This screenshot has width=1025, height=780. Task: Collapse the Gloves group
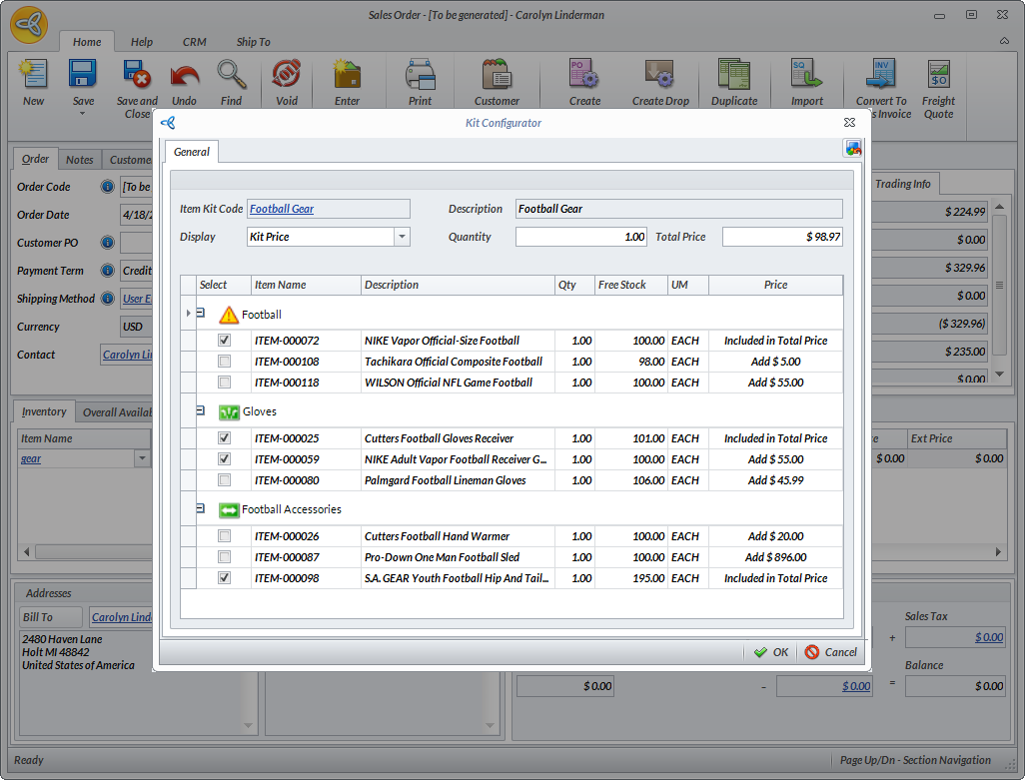coord(201,410)
